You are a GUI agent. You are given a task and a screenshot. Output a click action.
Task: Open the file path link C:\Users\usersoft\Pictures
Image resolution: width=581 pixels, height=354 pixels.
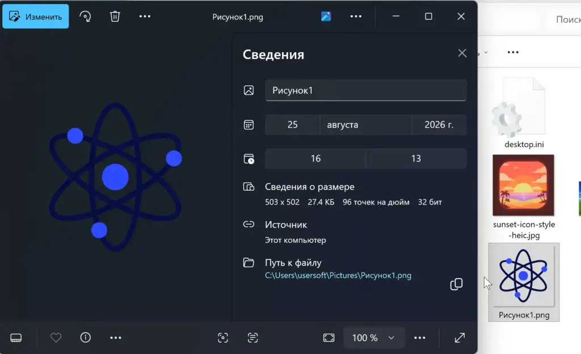tap(338, 276)
